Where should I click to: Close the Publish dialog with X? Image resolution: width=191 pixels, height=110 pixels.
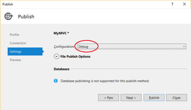click(185, 4)
